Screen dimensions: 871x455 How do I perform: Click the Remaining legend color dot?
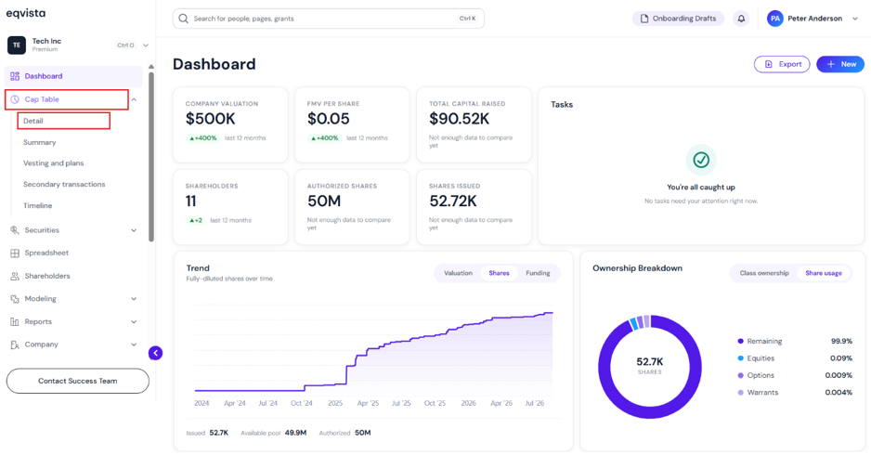[x=740, y=341]
